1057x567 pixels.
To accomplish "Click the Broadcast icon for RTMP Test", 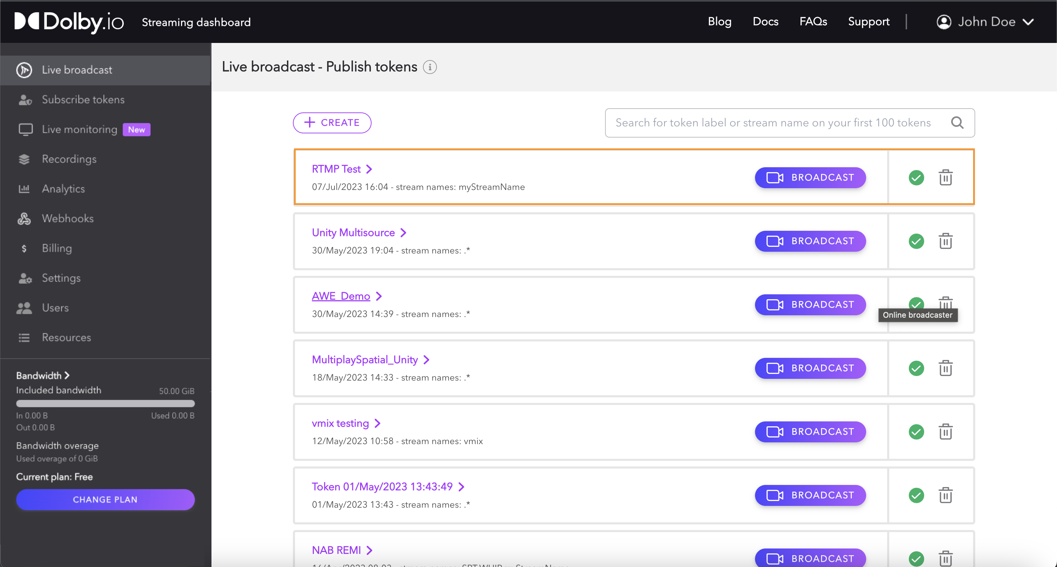I will pos(810,177).
